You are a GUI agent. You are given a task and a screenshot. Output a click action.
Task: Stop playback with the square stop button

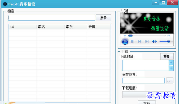pos(132,41)
